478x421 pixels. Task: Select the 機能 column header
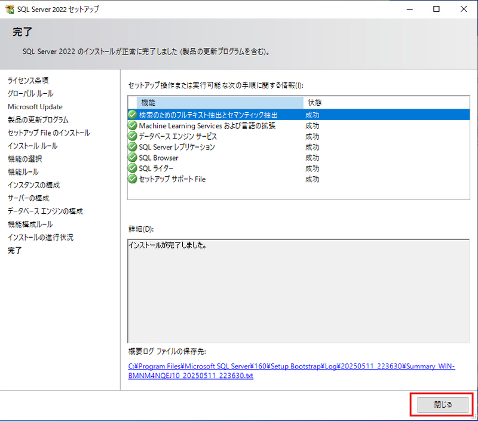220,103
